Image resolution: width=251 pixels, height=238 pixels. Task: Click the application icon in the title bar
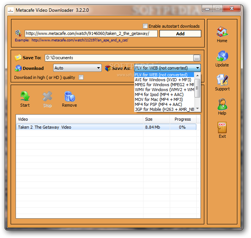click(x=11, y=10)
